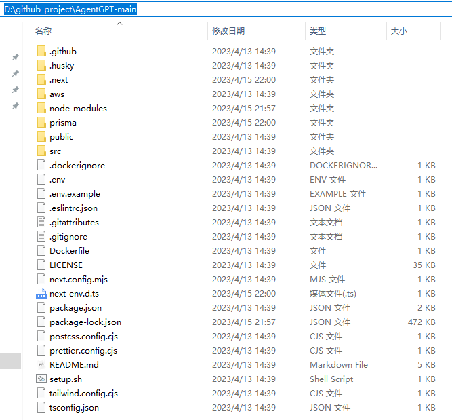The image size is (452, 420).
Task: Select the tailwind.config.cjs file name
Action: click(x=83, y=393)
